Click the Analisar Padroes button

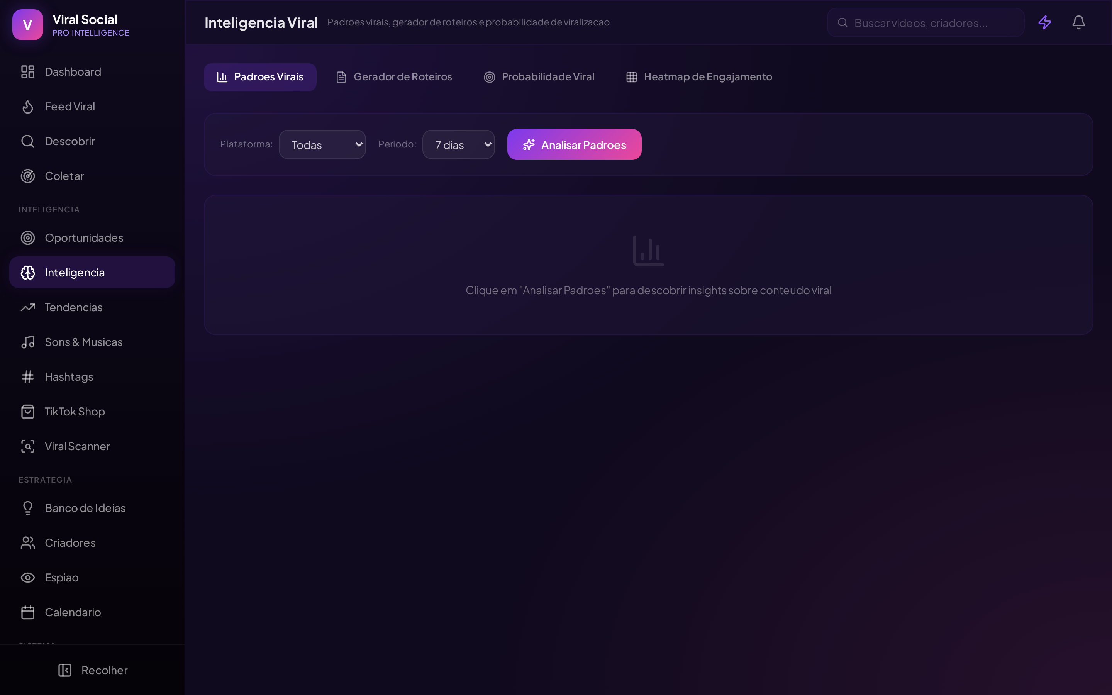[x=574, y=145]
